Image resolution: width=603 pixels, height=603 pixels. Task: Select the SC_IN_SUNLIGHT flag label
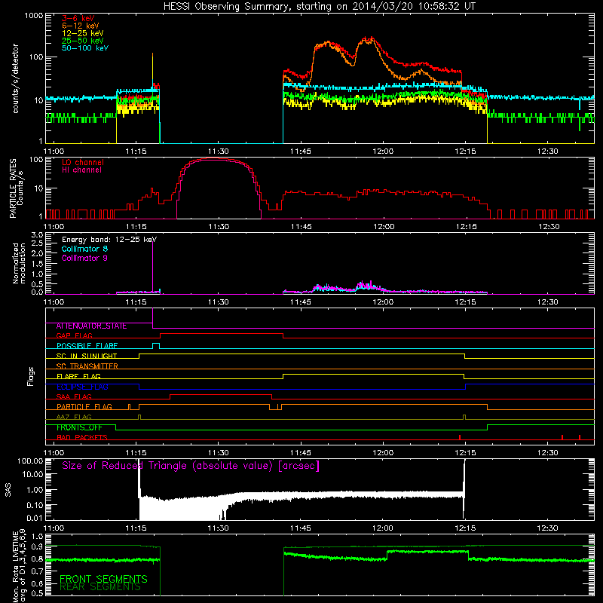pos(87,356)
